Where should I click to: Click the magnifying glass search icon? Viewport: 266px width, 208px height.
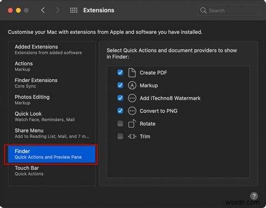(203, 11)
